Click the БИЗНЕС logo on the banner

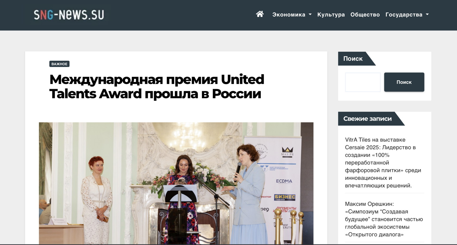(285, 197)
